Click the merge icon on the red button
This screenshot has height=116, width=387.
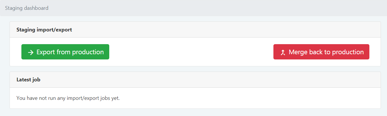[283, 52]
